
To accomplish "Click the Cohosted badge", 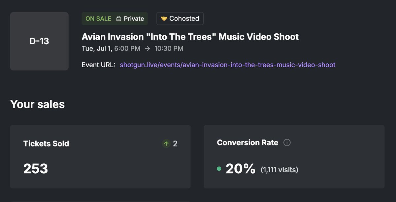I will pyautogui.click(x=180, y=18).
